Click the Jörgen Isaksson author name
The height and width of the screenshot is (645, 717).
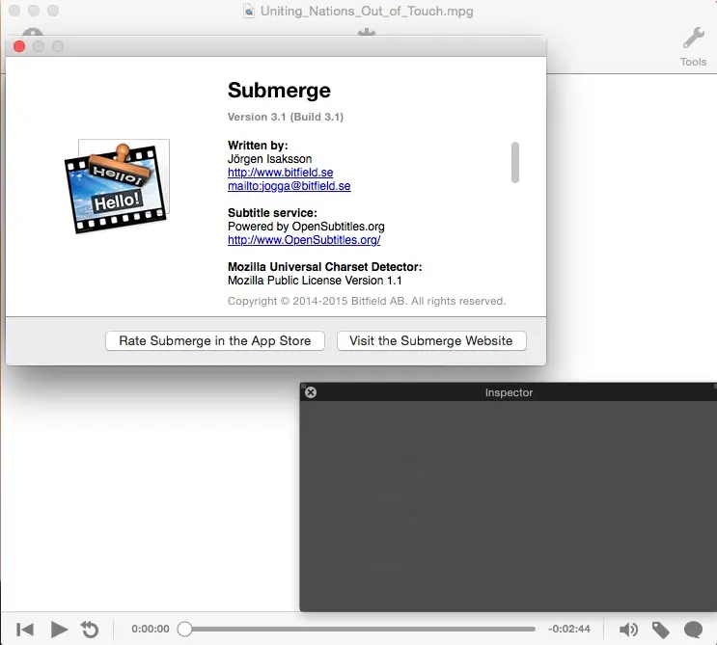(270, 159)
